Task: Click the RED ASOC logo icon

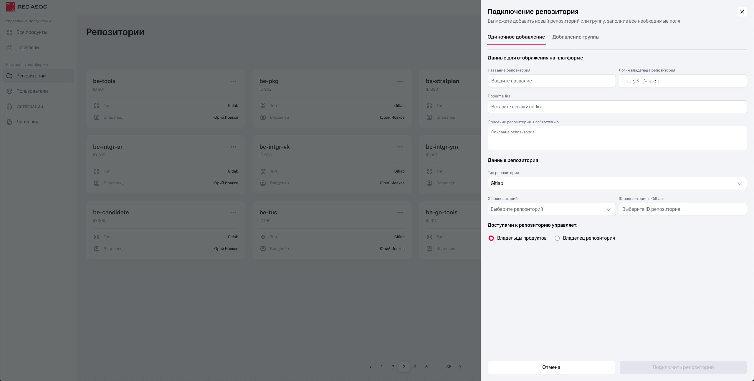Action: 10,7
